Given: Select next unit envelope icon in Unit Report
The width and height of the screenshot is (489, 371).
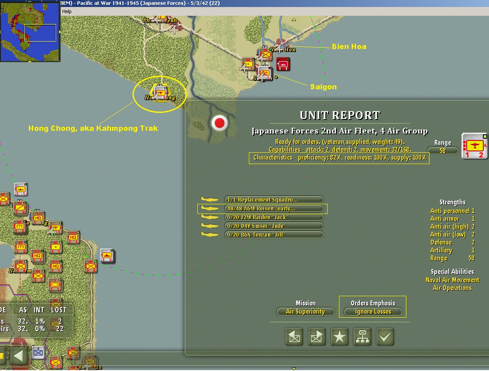Looking at the screenshot, I should [317, 337].
